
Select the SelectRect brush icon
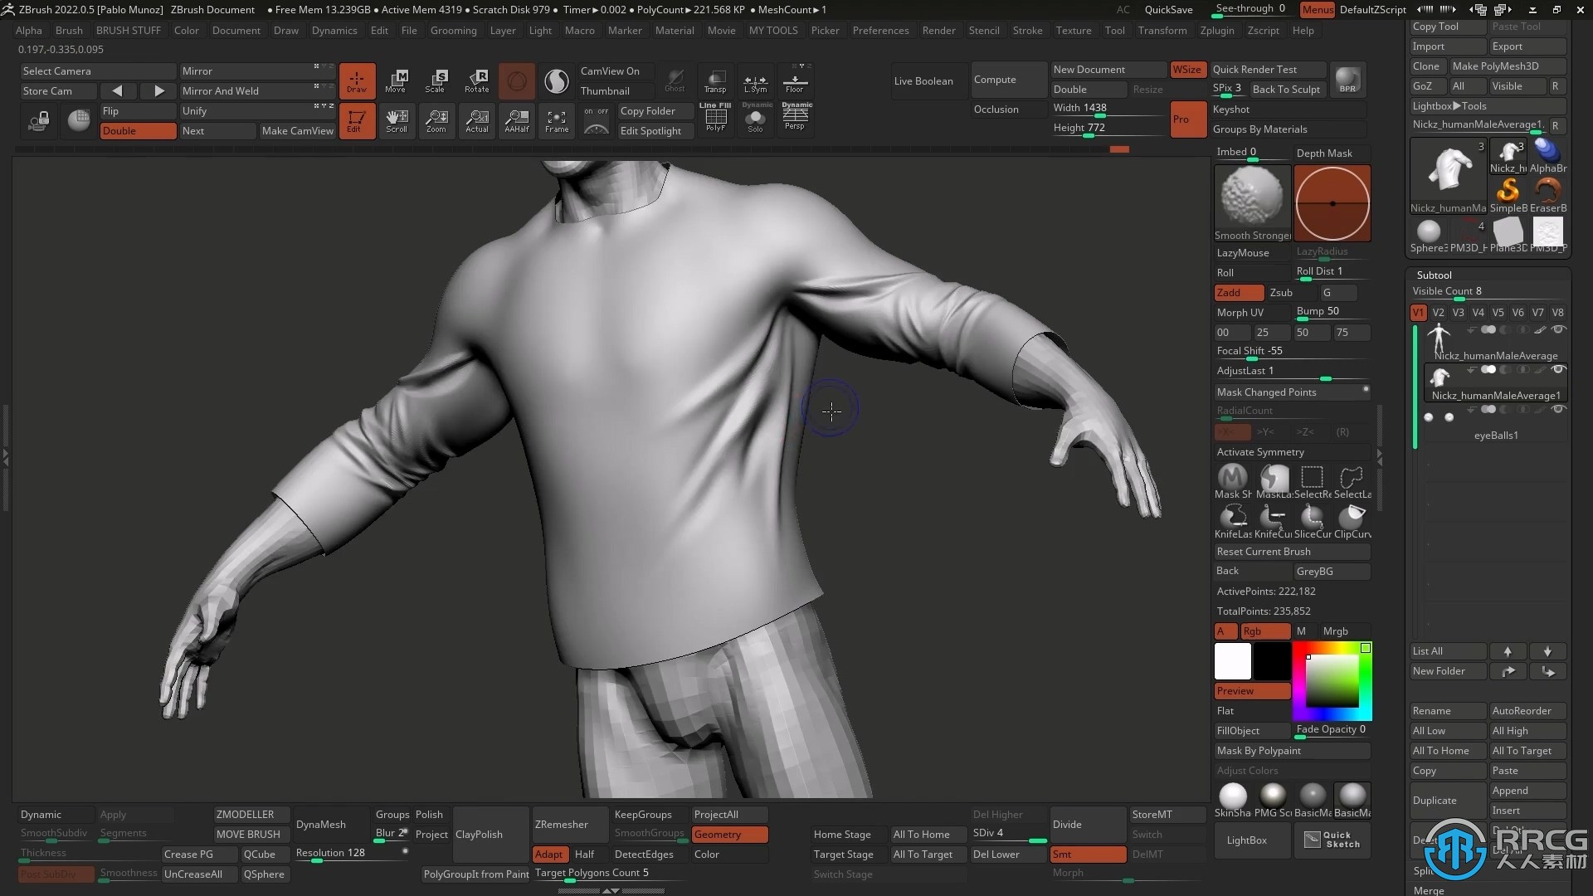(x=1313, y=481)
